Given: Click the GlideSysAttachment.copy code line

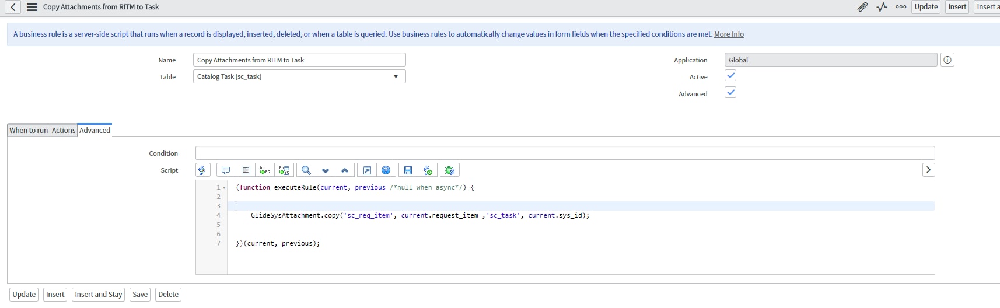Looking at the screenshot, I should coord(420,215).
